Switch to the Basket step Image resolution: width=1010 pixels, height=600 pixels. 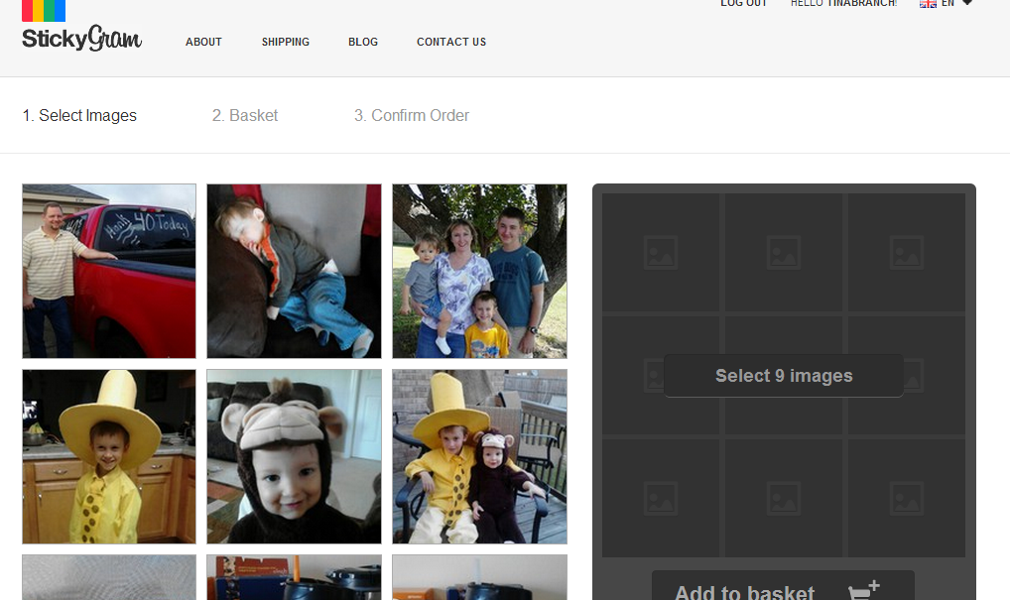[245, 116]
